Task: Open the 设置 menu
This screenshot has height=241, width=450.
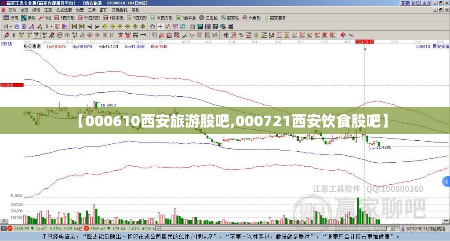Action: click(x=80, y=10)
